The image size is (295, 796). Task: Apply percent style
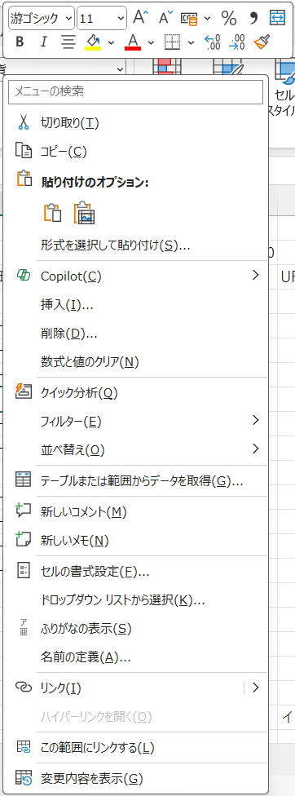pyautogui.click(x=229, y=18)
